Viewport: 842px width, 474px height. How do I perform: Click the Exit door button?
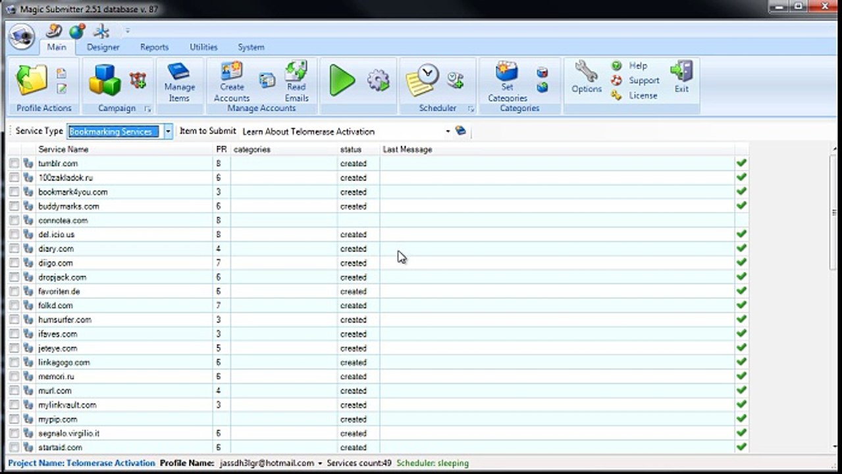(x=681, y=77)
